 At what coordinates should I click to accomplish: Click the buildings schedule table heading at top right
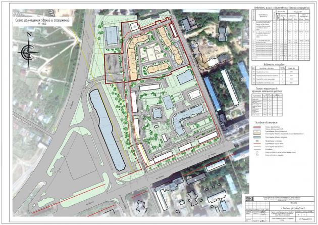click(282, 8)
